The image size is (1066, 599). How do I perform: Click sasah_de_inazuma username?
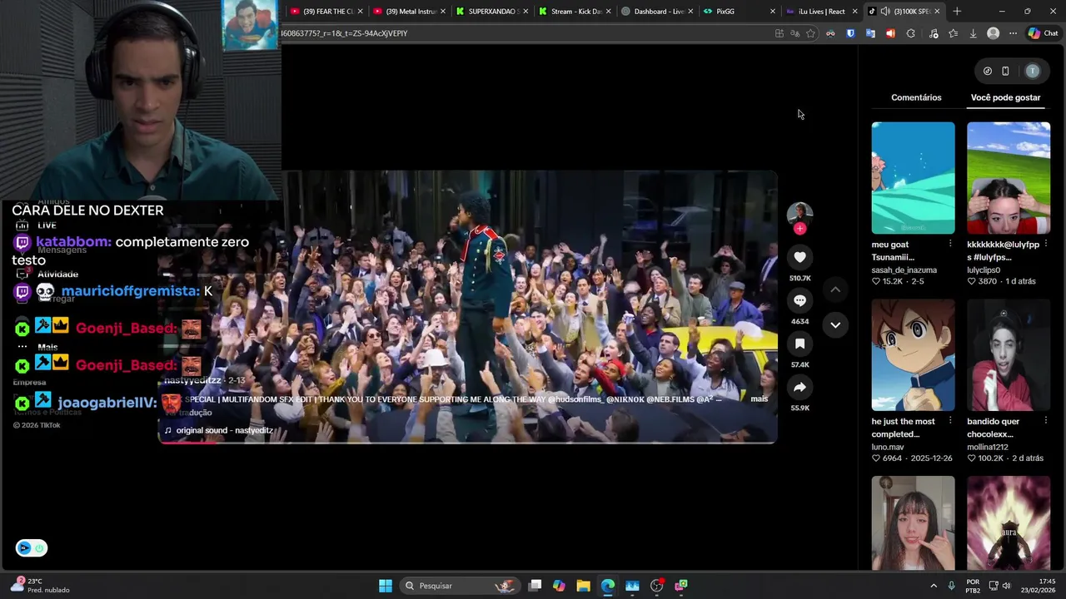tap(904, 270)
